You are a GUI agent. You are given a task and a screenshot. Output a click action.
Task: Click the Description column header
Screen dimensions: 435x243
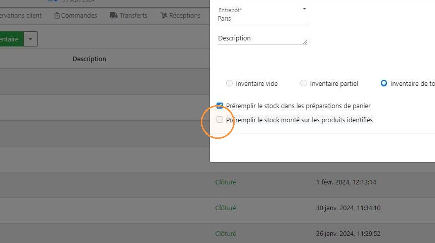coord(90,59)
